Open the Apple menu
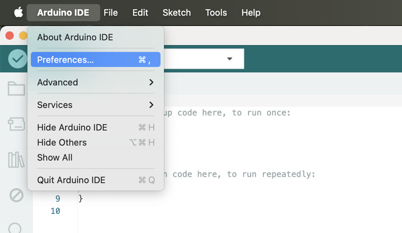 point(18,12)
